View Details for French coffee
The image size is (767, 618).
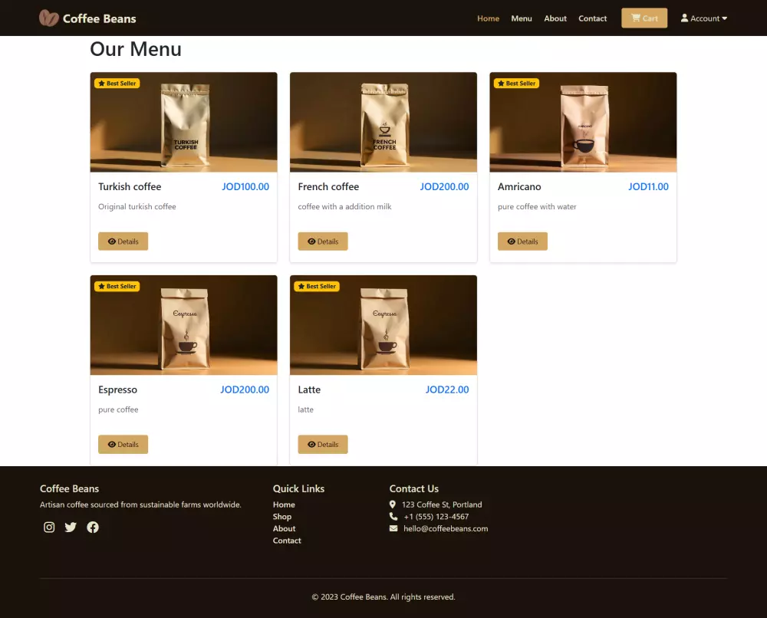tap(323, 241)
